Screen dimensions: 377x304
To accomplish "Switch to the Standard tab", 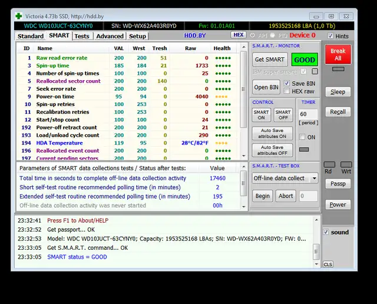I will tap(31, 36).
